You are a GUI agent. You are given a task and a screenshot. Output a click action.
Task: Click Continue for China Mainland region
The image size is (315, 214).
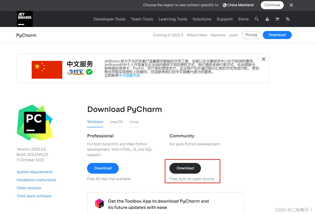272,5
